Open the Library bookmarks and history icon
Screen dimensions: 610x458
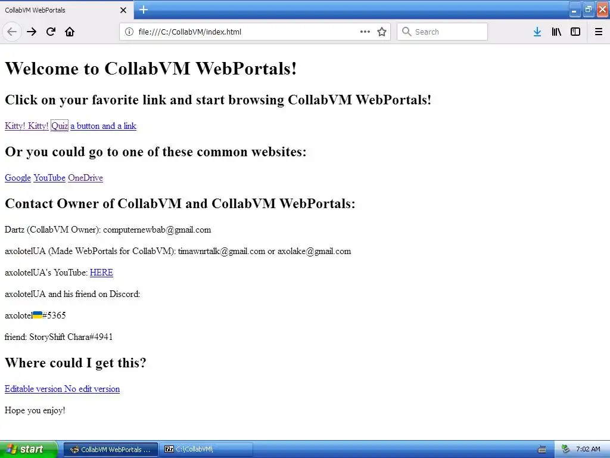[556, 32]
